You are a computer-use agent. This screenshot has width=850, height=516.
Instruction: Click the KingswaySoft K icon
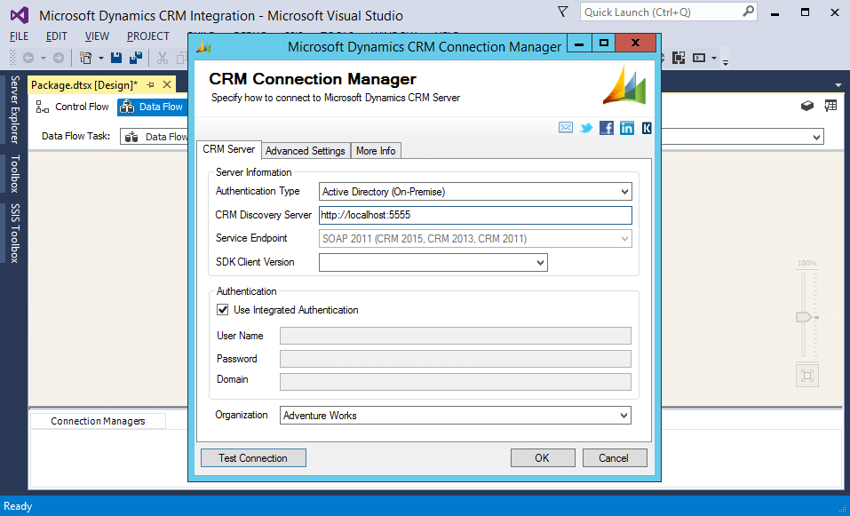647,128
